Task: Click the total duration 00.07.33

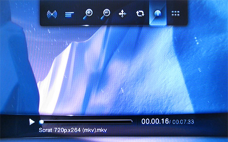Action: coord(183,122)
